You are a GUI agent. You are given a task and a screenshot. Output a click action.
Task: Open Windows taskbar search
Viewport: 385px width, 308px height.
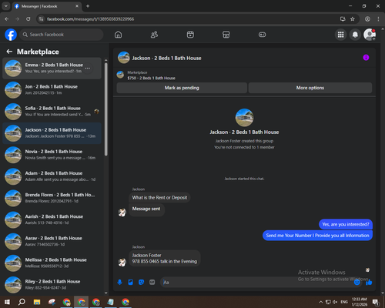(22, 302)
